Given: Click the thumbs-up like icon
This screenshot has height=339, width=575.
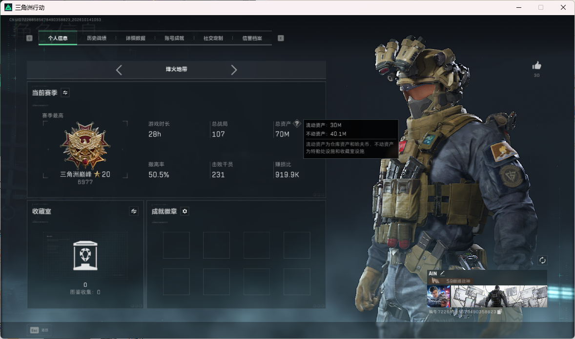Looking at the screenshot, I should tap(536, 66).
